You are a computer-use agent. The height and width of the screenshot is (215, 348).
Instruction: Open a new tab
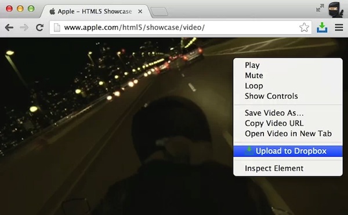pyautogui.click(x=159, y=12)
